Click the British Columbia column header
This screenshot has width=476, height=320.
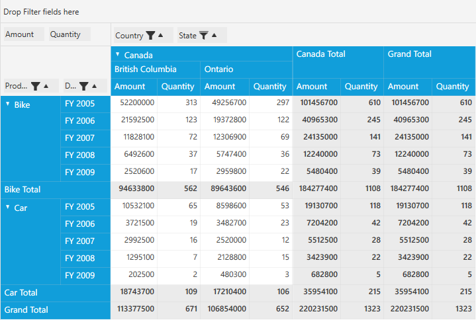tap(146, 69)
